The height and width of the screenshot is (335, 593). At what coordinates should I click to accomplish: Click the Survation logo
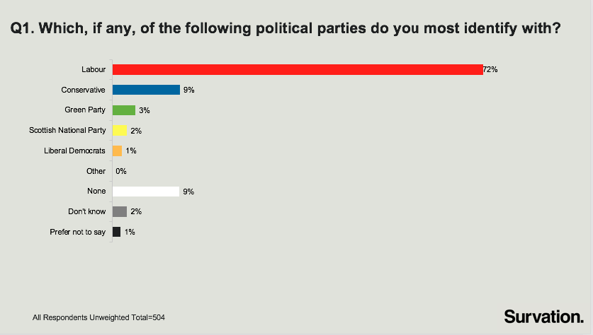[544, 317]
